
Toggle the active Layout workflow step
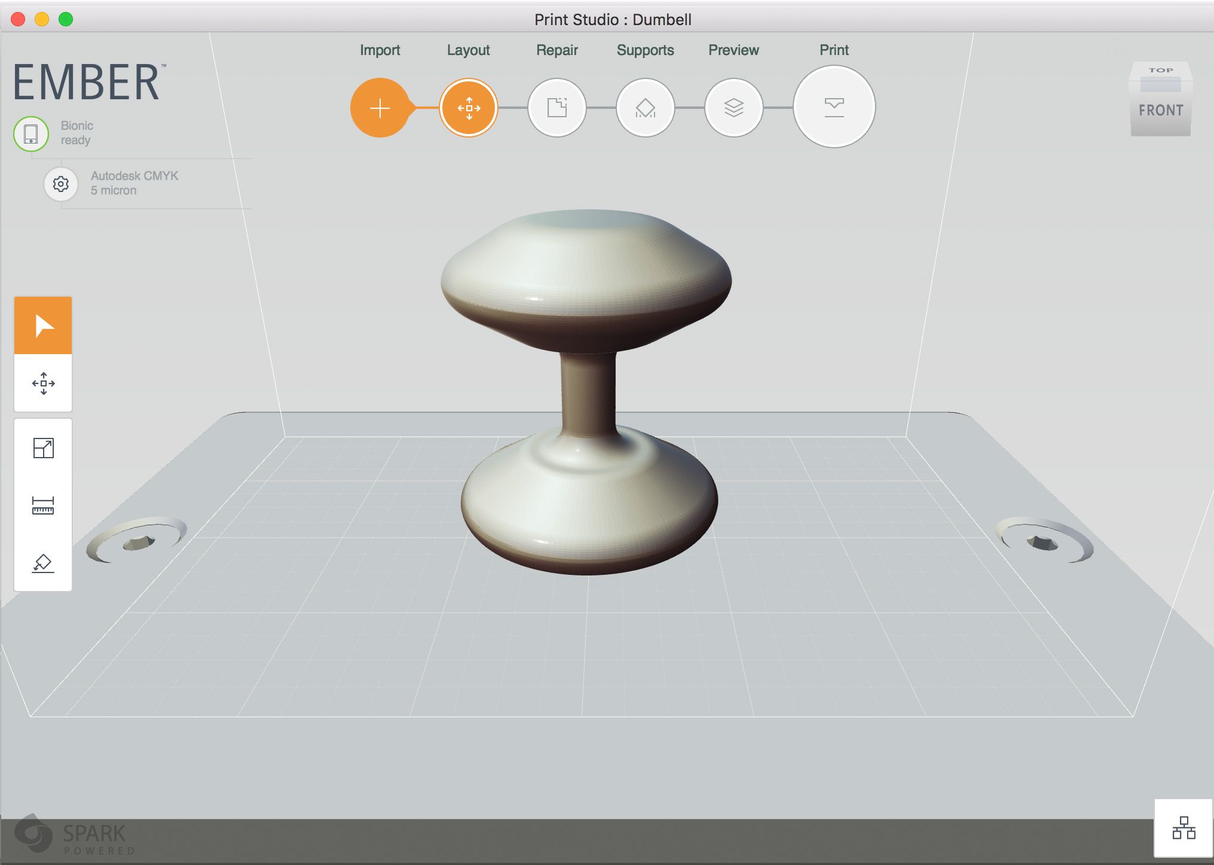(469, 108)
